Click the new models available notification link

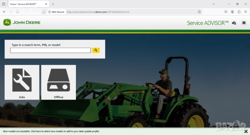click(x=51, y=132)
